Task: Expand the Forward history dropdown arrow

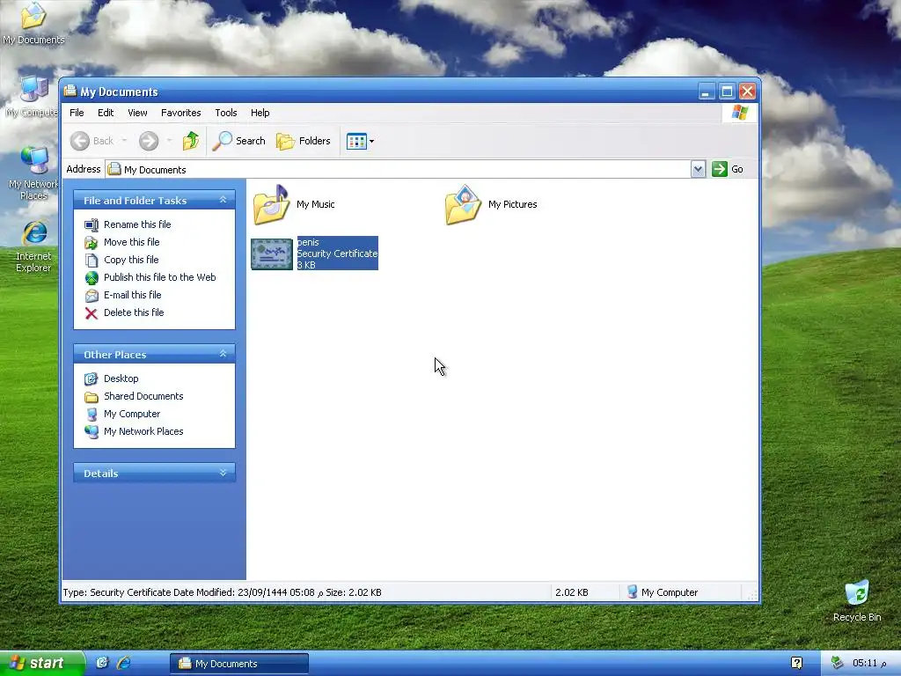Action: tap(169, 141)
